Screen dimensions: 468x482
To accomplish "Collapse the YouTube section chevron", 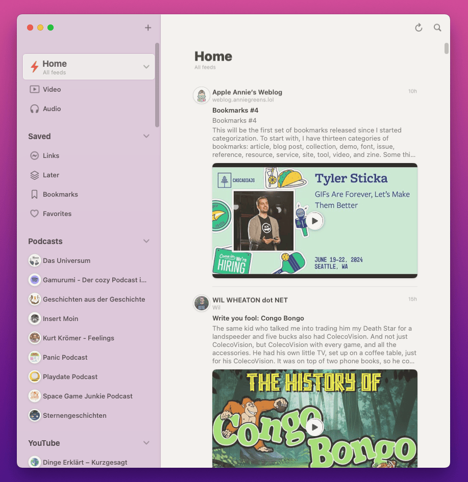I will point(146,443).
